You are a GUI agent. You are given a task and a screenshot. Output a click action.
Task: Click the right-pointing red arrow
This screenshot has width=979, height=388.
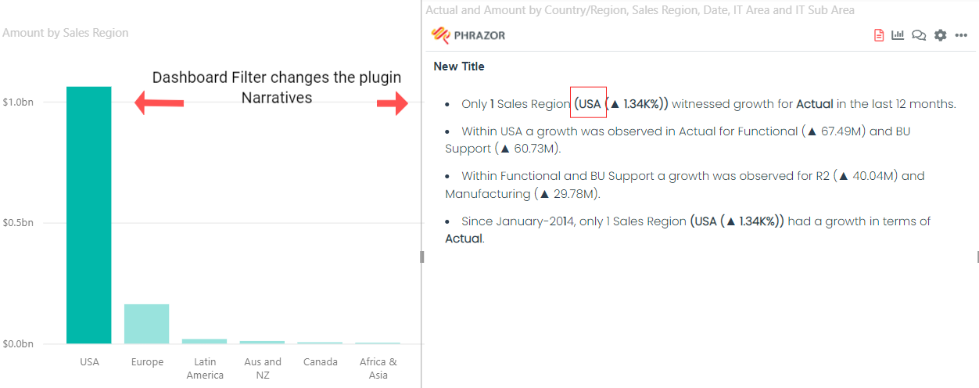pos(393,103)
